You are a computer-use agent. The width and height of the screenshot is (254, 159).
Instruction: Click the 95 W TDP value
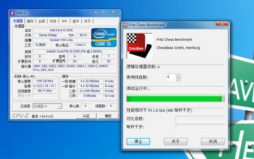83,35
